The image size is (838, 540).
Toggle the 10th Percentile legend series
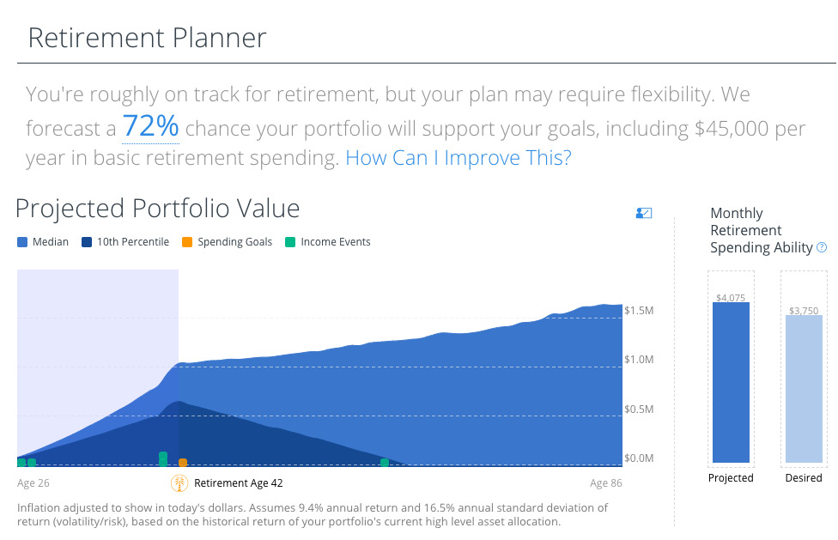(x=125, y=242)
